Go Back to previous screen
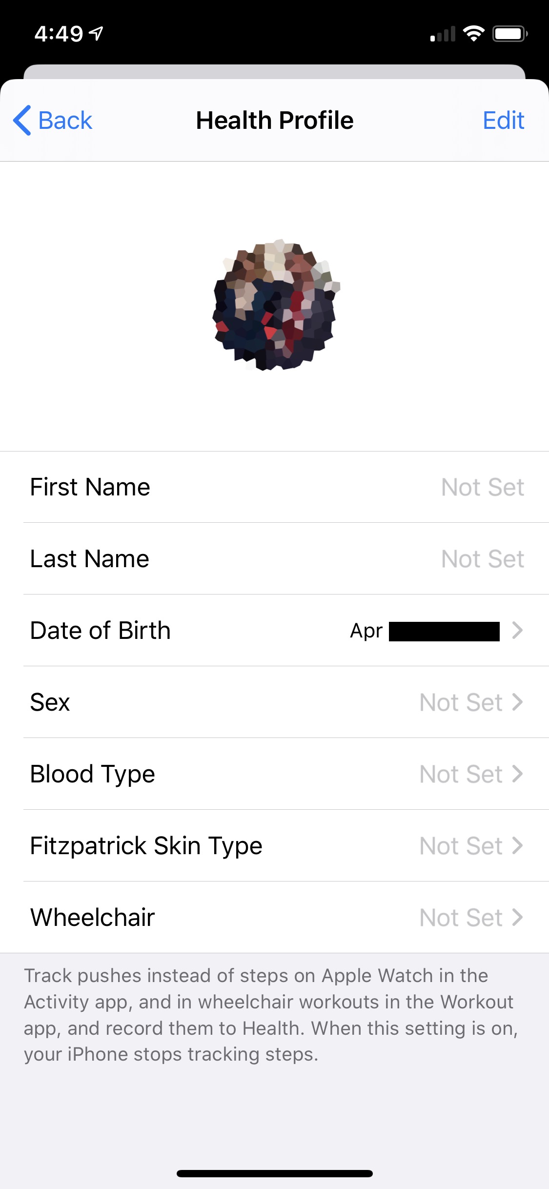This screenshot has width=549, height=1189. pos(65,120)
